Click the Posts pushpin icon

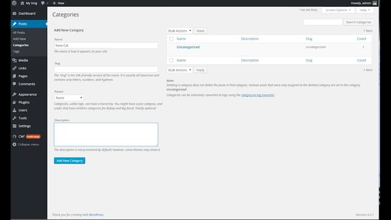click(15, 24)
